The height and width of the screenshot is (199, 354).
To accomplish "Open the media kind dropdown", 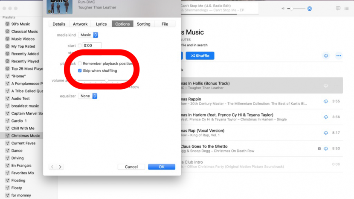I will [88, 35].
